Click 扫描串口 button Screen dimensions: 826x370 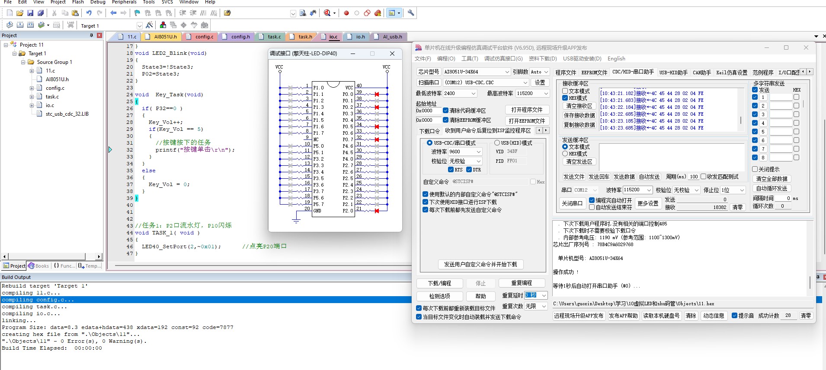click(429, 82)
